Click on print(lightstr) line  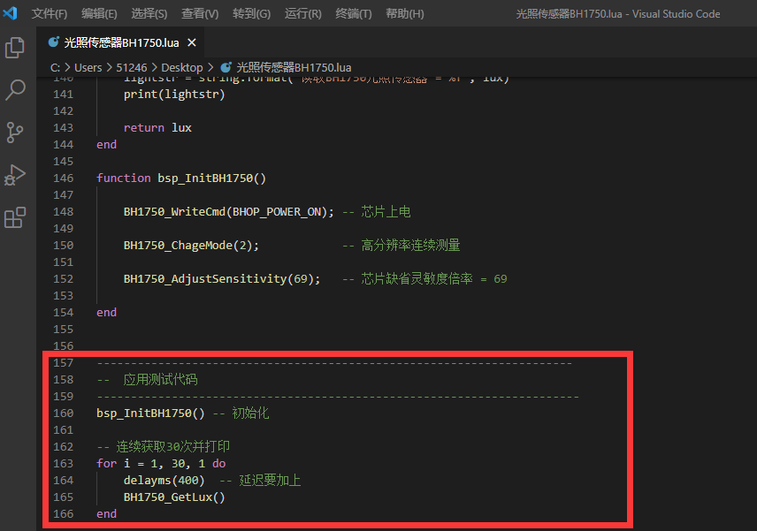click(174, 95)
